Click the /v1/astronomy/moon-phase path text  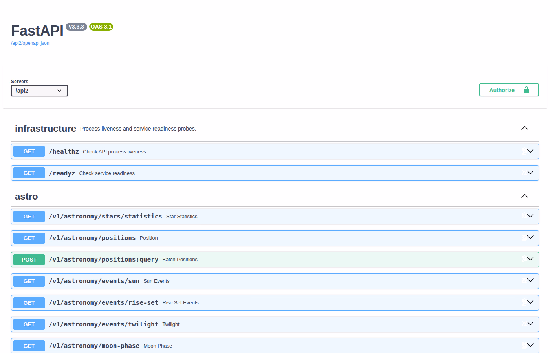(x=94, y=346)
